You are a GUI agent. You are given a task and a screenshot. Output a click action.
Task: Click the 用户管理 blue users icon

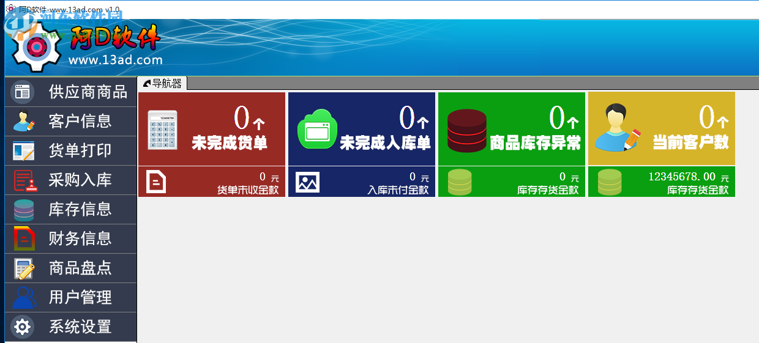pyautogui.click(x=24, y=298)
